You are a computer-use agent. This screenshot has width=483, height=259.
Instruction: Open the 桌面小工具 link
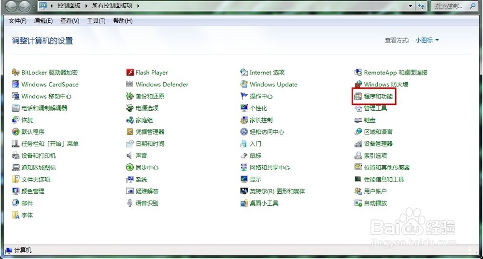click(x=264, y=203)
